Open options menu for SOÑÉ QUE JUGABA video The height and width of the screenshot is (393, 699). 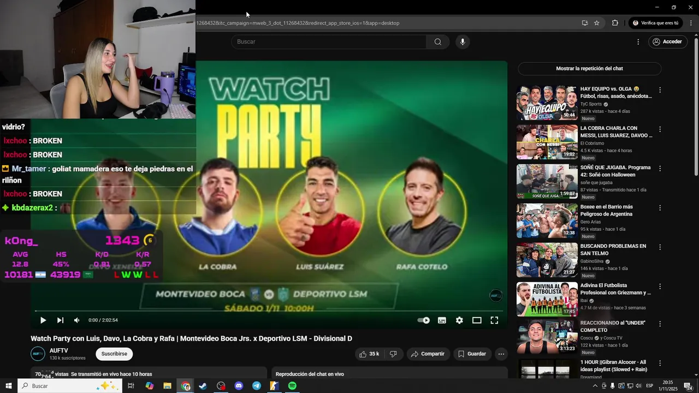(660, 169)
